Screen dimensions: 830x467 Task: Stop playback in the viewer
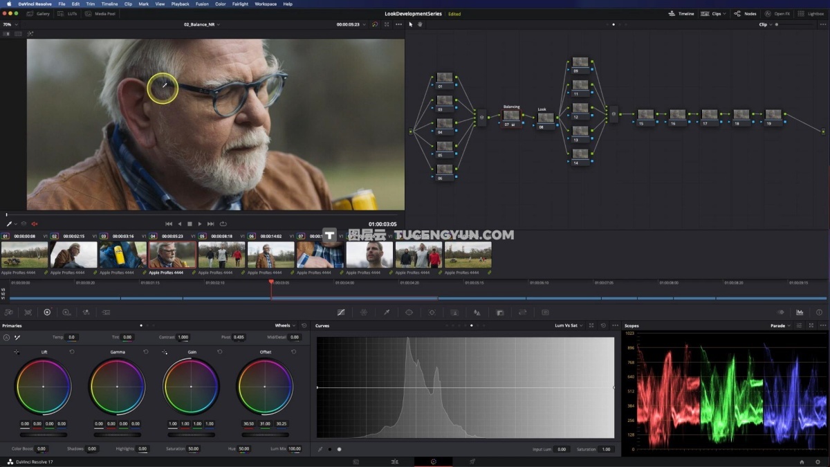190,224
